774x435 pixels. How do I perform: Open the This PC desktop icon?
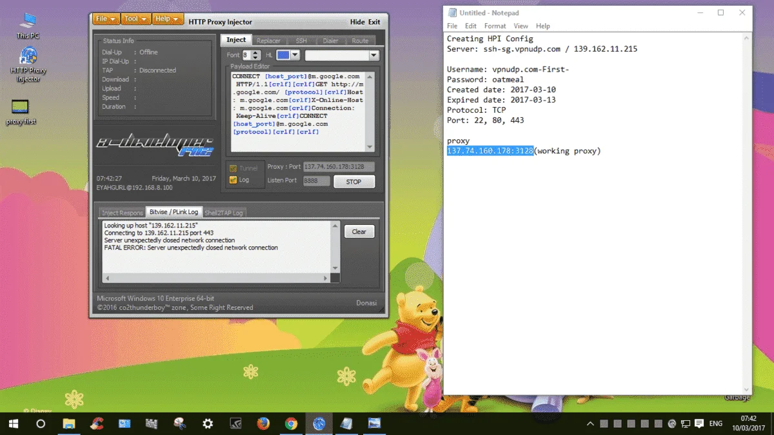tap(27, 26)
